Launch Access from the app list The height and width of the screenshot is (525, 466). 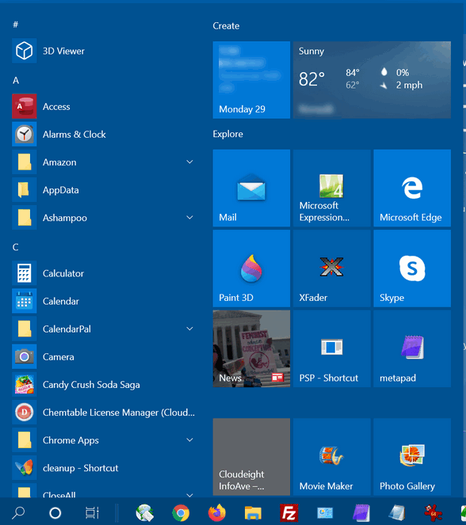tap(24, 106)
